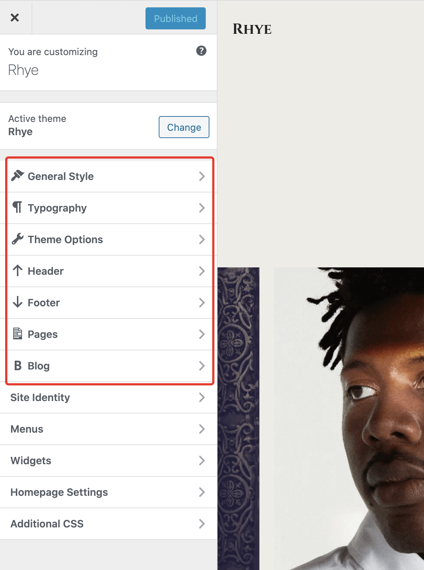Open the Typography settings panel

point(108,208)
